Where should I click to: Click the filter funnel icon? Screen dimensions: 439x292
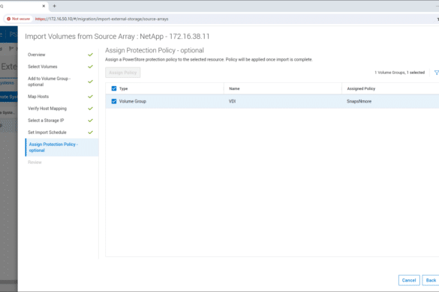click(x=436, y=73)
